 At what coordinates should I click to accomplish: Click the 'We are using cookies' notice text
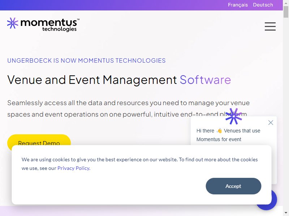139,164
